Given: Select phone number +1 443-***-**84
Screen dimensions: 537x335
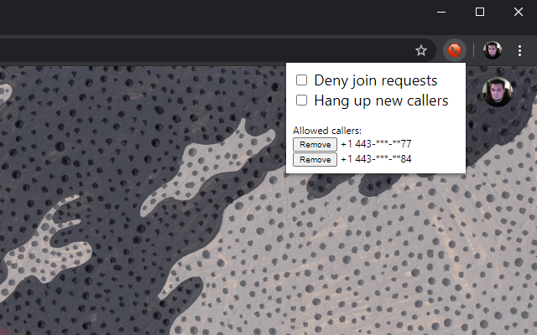Looking at the screenshot, I should [x=376, y=159].
